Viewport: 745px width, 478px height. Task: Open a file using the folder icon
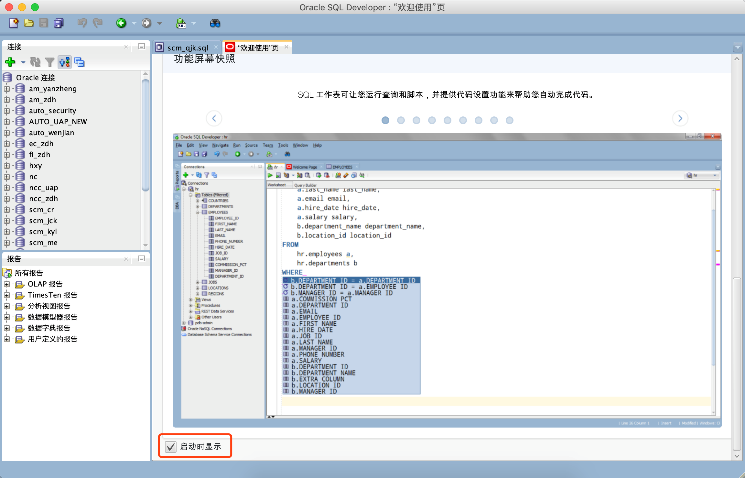29,23
